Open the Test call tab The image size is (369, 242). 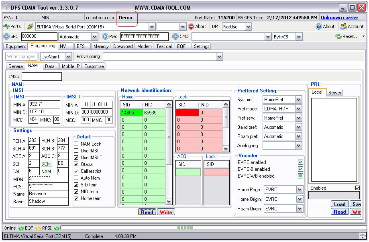click(164, 46)
